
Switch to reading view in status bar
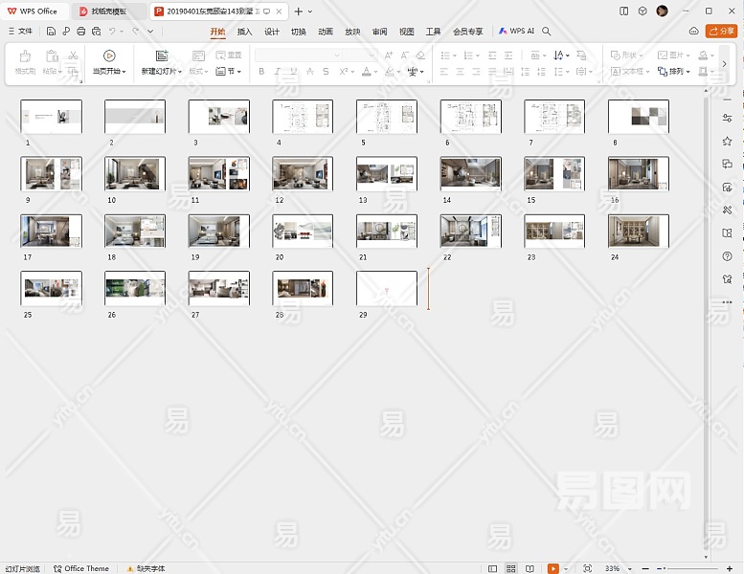pos(530,568)
